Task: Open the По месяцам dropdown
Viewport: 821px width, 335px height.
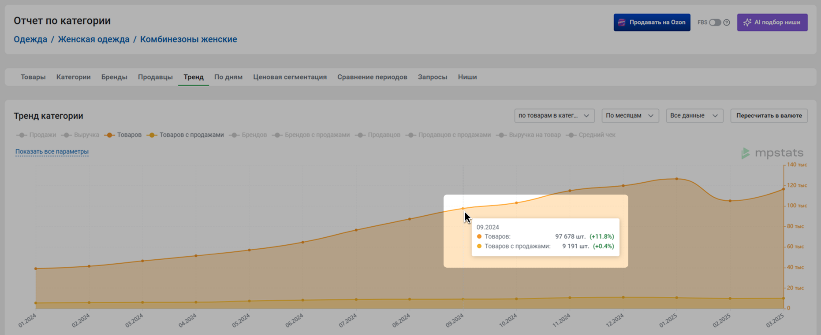Action: pos(630,116)
